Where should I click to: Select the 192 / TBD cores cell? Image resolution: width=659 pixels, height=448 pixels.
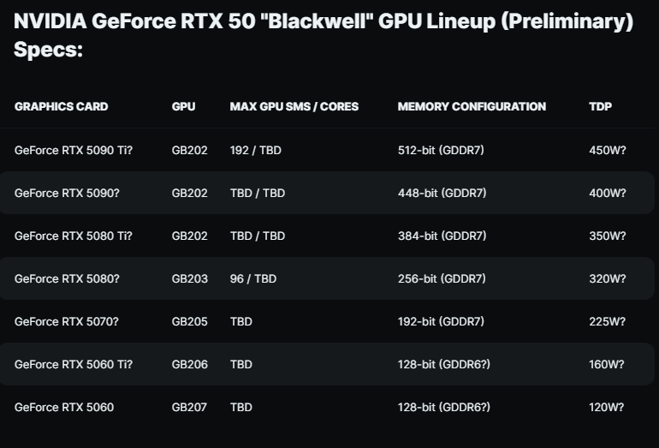click(256, 150)
